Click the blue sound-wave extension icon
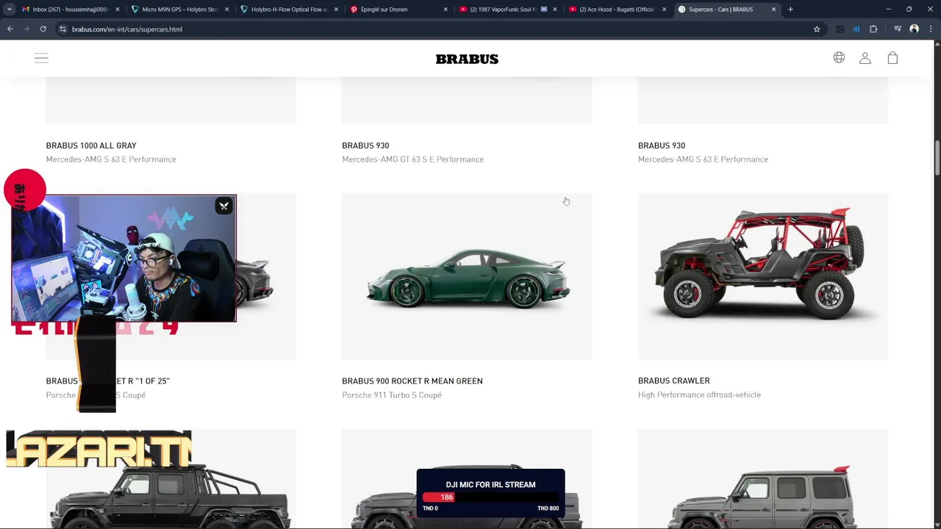 pyautogui.click(x=856, y=29)
